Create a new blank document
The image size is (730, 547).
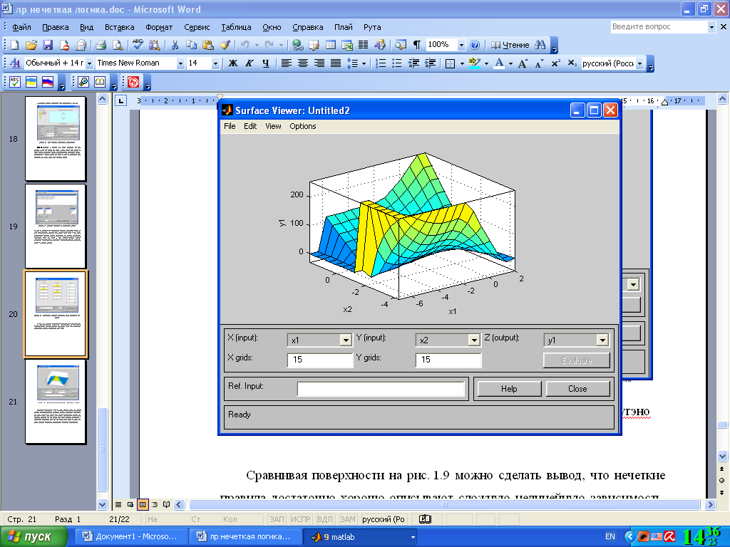click(x=14, y=45)
